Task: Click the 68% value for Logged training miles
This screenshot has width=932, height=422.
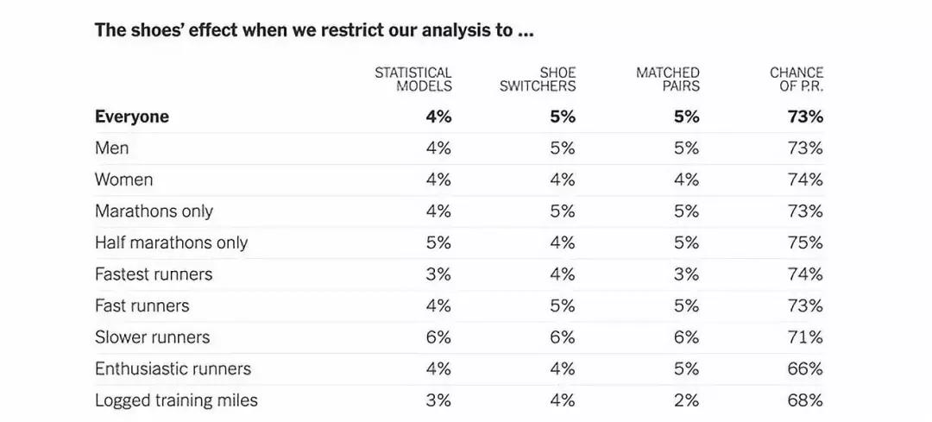Action: (805, 400)
